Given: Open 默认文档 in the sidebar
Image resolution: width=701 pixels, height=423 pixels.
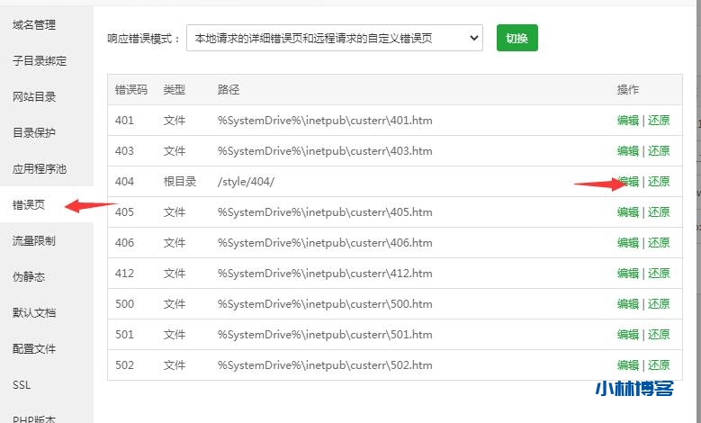Looking at the screenshot, I should click(x=34, y=312).
